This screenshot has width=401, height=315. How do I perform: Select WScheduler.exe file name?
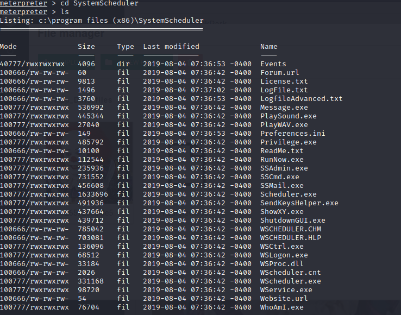(291, 281)
